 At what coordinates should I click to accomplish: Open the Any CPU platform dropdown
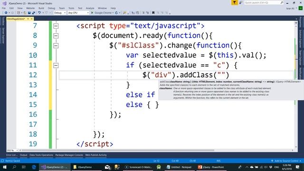click(x=78, y=13)
